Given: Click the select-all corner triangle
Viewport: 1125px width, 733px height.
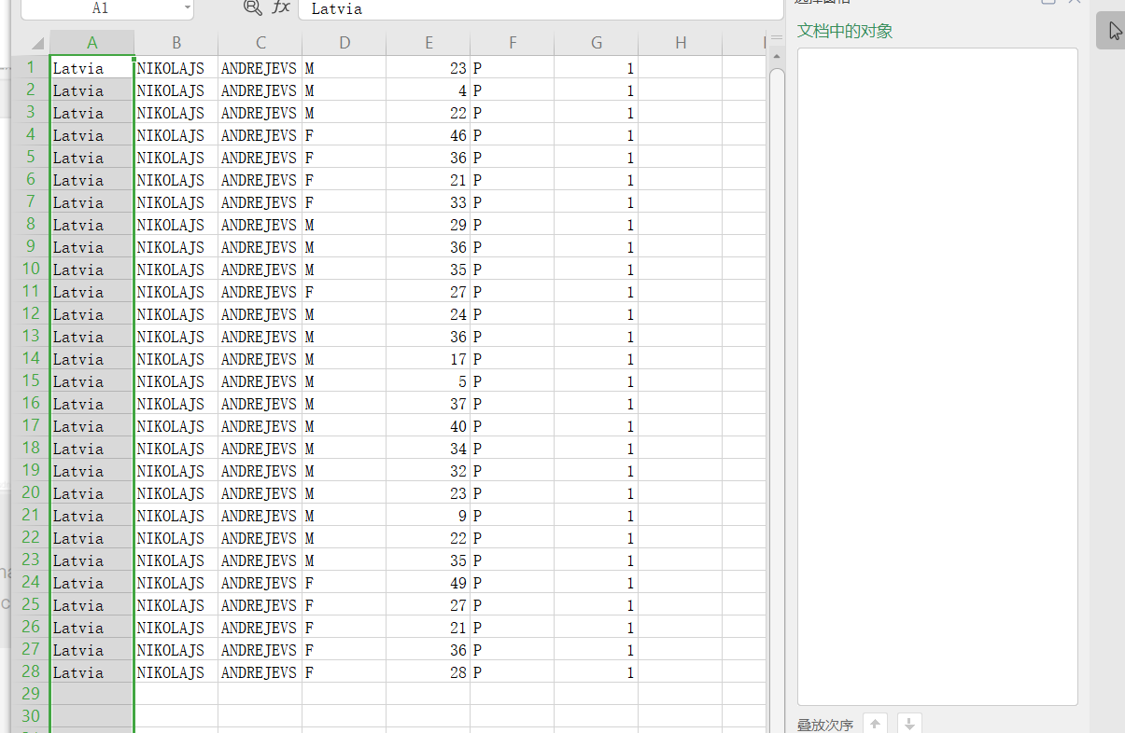Looking at the screenshot, I should tap(36, 44).
